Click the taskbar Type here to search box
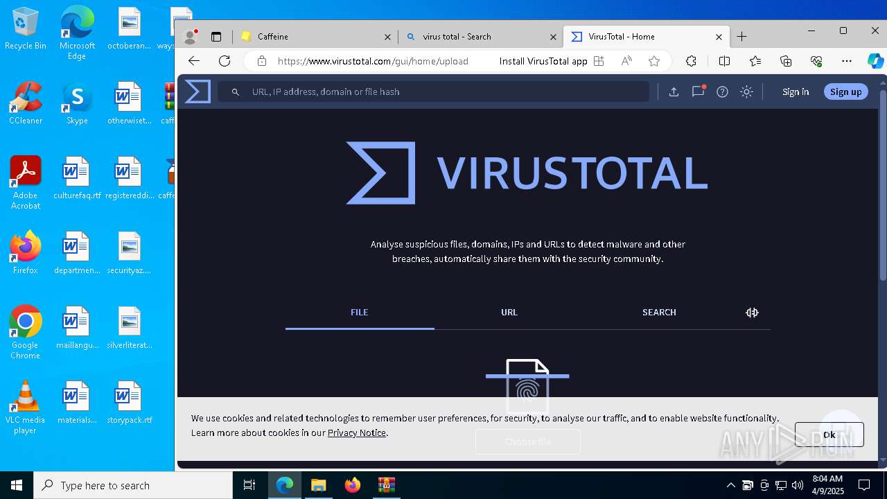 (x=133, y=485)
